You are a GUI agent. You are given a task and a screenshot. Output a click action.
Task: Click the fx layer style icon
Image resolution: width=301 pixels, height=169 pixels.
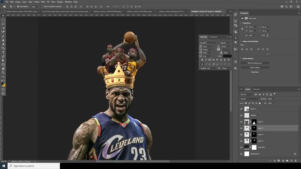tap(275, 161)
